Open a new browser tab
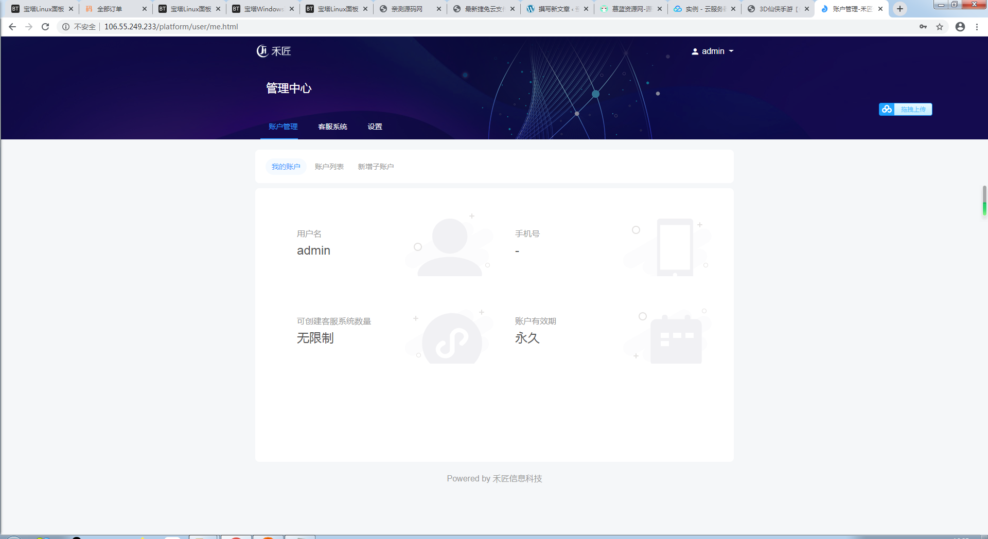988x539 pixels. point(899,9)
